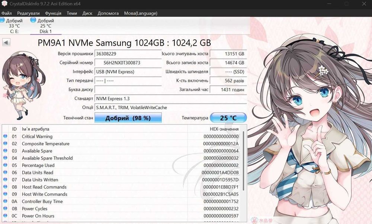
Task: Select the Power On Hours attribute row
Action: [x=122, y=216]
